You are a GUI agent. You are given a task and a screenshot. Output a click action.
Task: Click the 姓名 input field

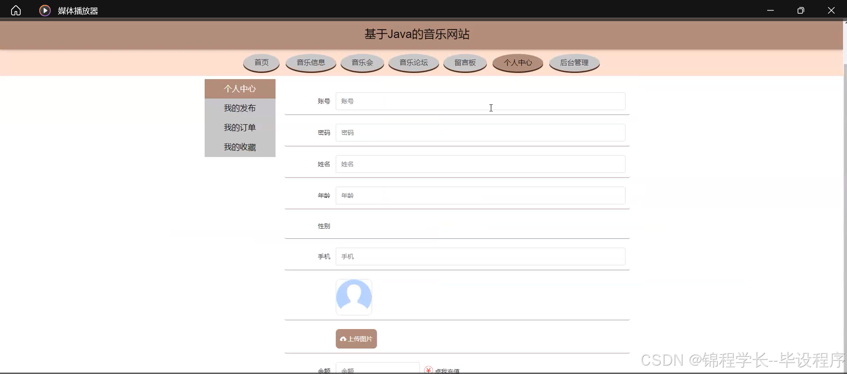[x=480, y=164]
